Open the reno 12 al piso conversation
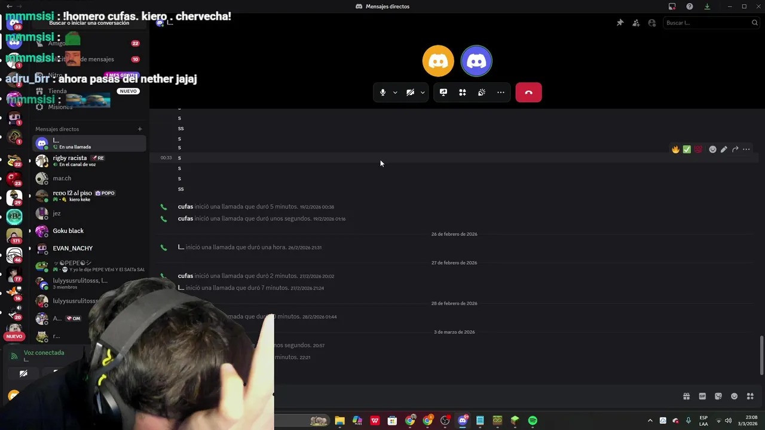 tap(89, 196)
